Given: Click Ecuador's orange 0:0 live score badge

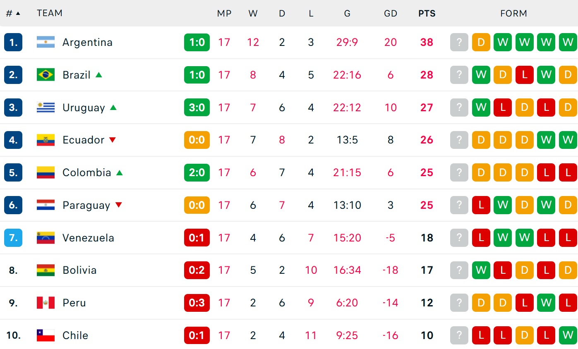Looking at the screenshot, I should click(x=197, y=140).
